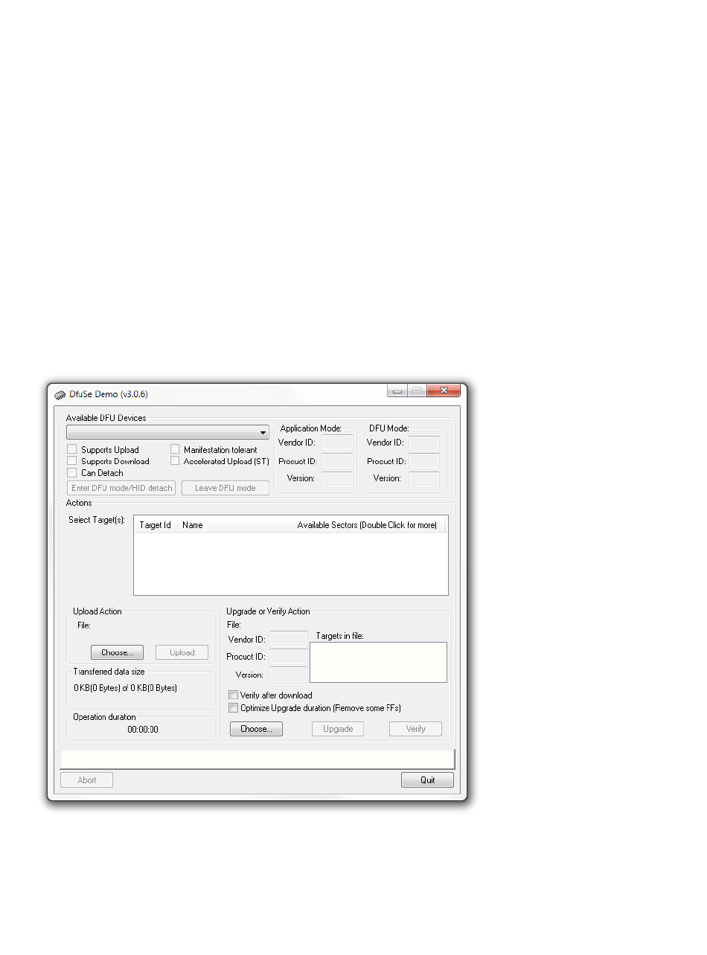Minimize the DfuSe Demo window
This screenshot has height=955, width=707.
pos(397,390)
